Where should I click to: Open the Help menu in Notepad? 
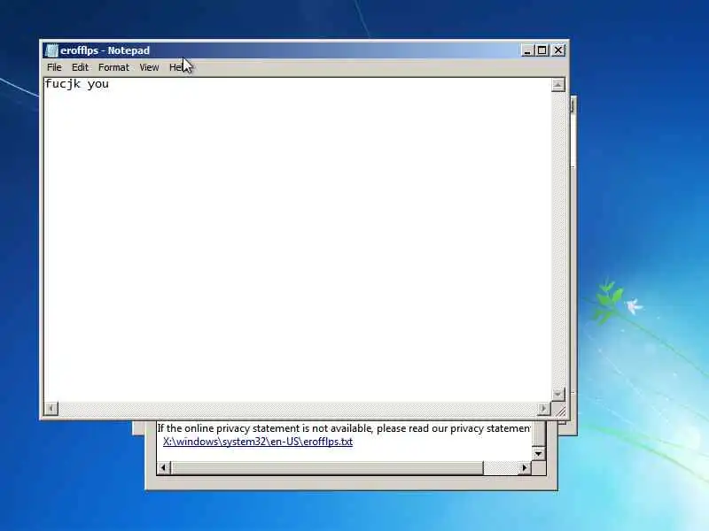[177, 67]
